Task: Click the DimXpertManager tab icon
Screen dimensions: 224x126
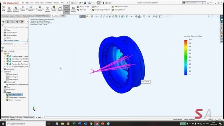Action: tap(17, 22)
